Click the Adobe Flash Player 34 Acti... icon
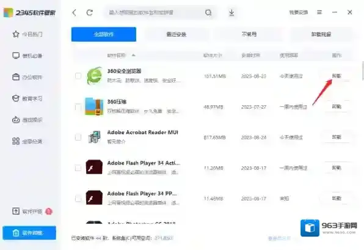 click(94, 167)
